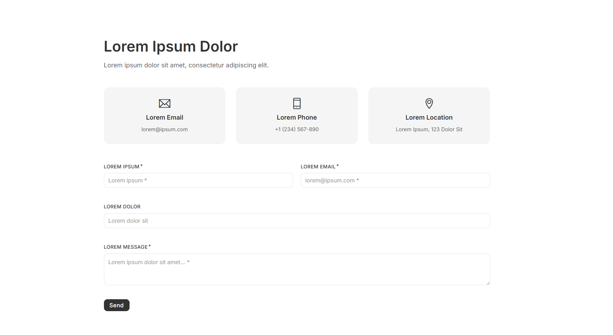Screen dimensions: 613x335
Task: Click the location pin icon
Action: click(x=429, y=103)
